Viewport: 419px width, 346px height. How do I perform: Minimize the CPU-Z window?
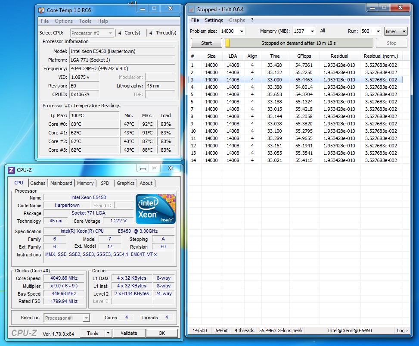[x=143, y=168]
